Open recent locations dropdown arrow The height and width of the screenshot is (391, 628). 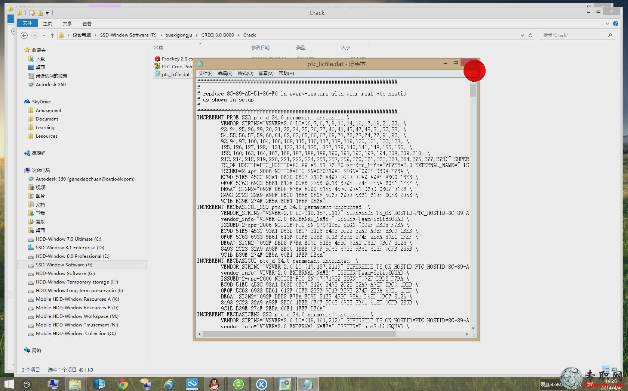[x=44, y=35]
